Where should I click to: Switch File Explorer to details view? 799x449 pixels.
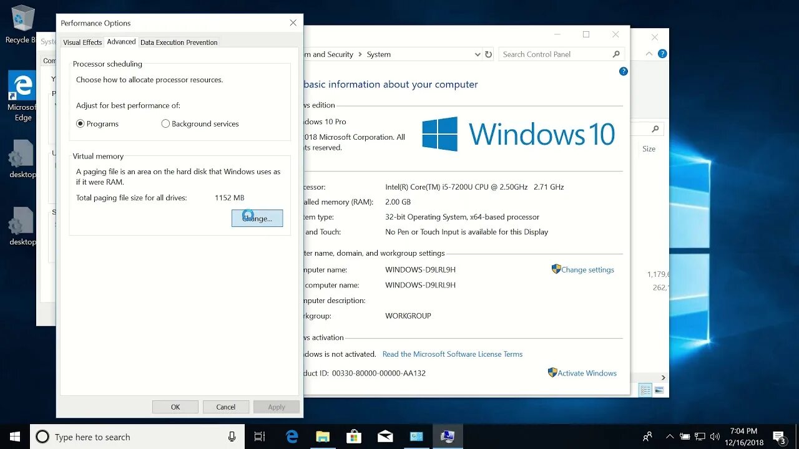[645, 390]
